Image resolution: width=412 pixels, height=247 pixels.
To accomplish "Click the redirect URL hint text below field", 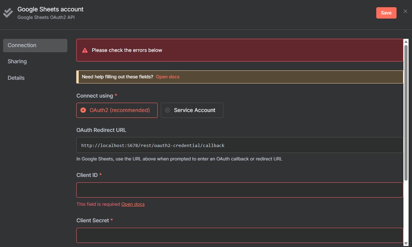I will click(x=179, y=159).
